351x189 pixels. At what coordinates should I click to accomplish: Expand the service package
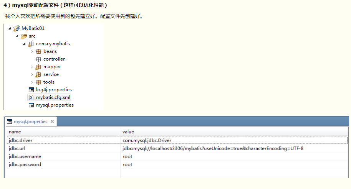[31, 75]
